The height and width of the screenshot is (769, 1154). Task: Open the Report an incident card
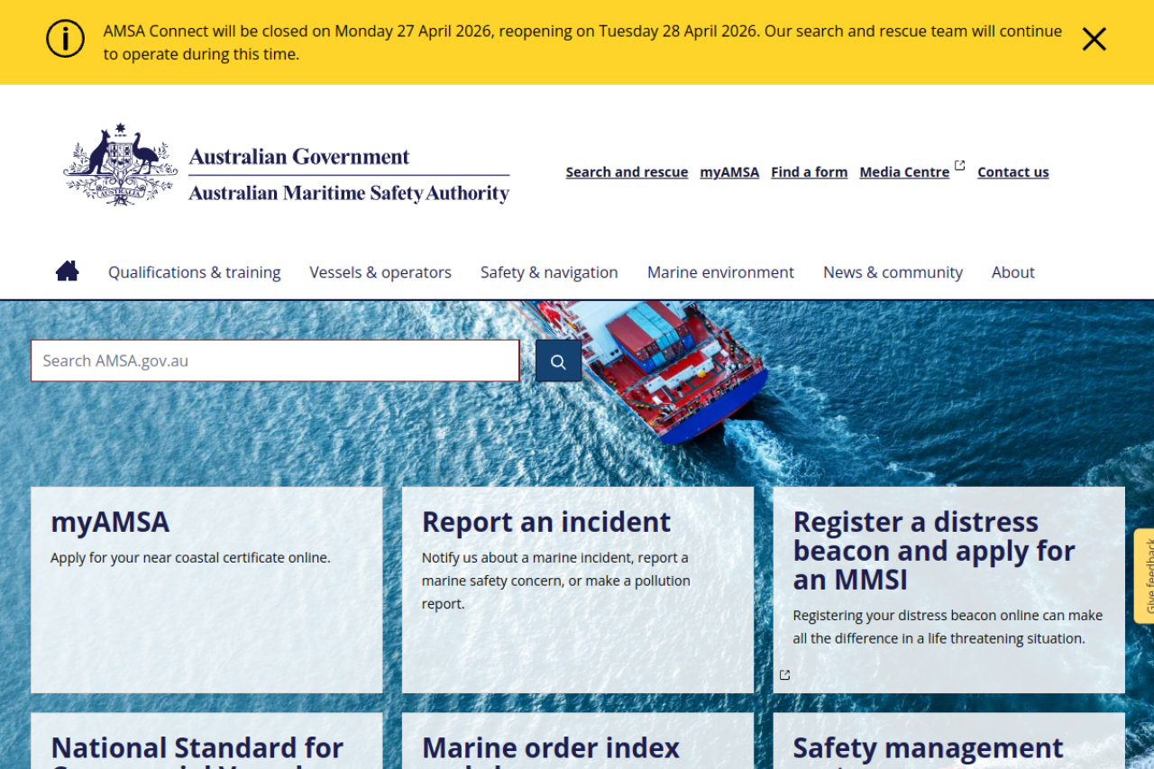click(x=546, y=523)
